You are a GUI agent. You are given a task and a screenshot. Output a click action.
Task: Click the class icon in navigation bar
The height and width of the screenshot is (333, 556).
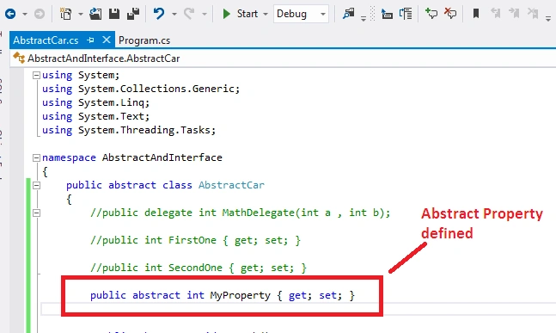point(19,58)
